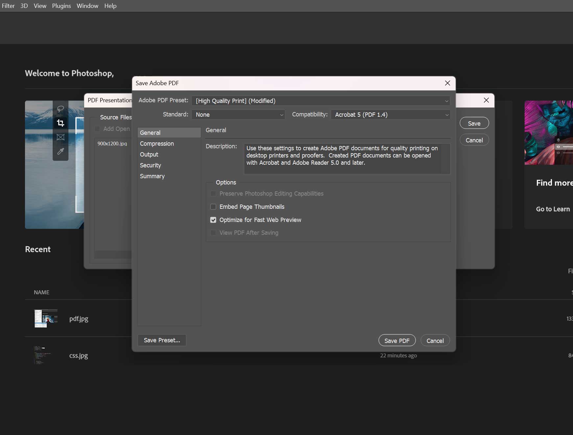Image resolution: width=573 pixels, height=435 pixels.
Task: Click the 22 minutes ago timestamp
Action: [398, 355]
